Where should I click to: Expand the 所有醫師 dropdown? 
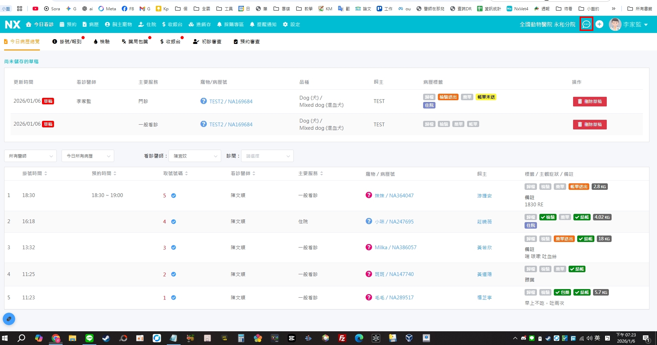tap(30, 156)
